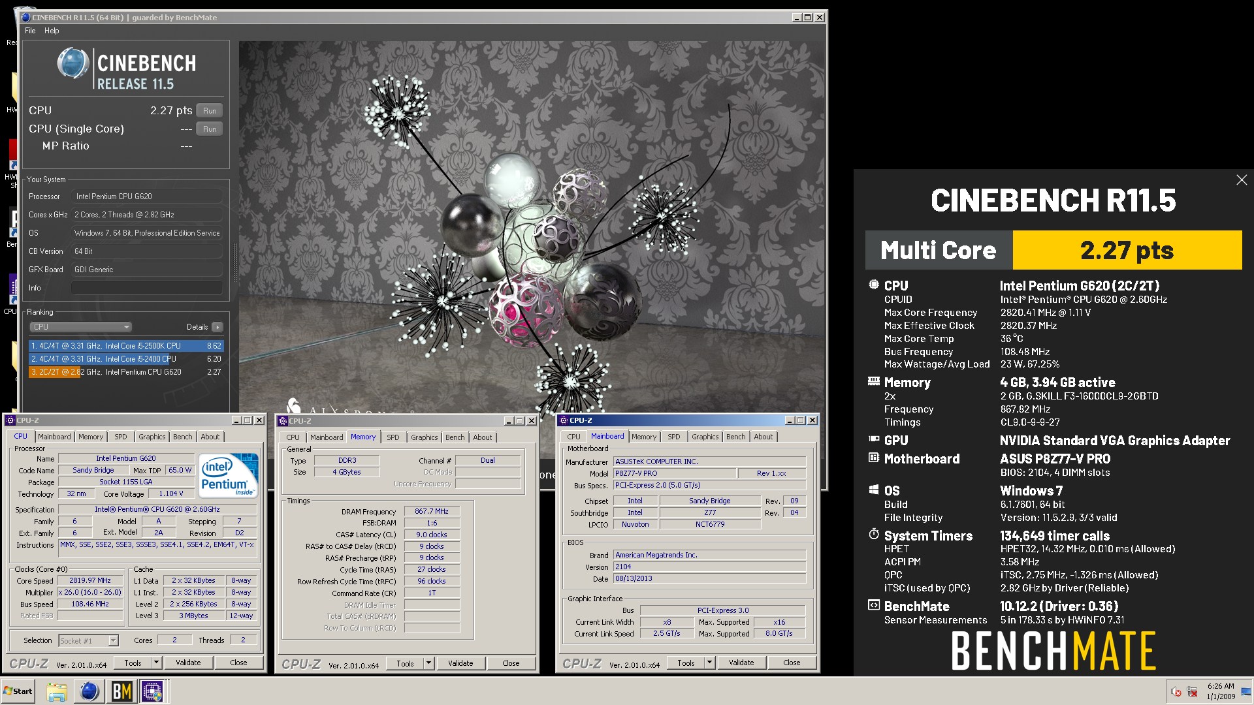Click Close button in first CPU-Z window
Viewport: 1254px width, 705px height.
click(238, 663)
